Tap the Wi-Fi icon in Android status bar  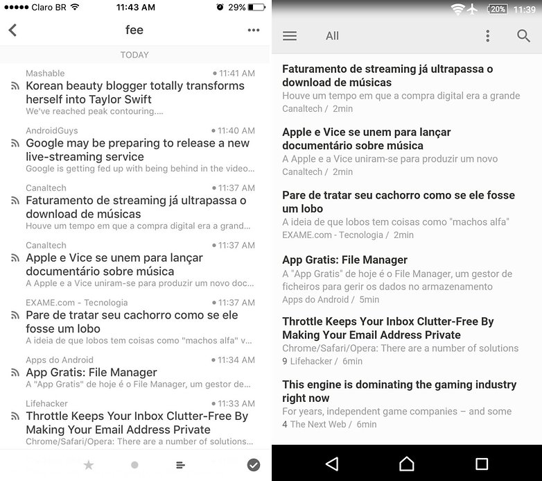pos(457,9)
